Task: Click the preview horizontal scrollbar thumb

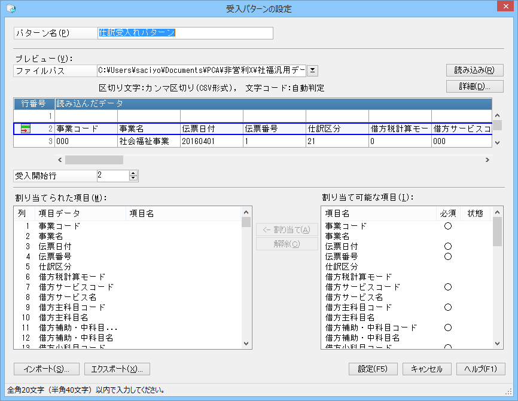Action: (94, 160)
